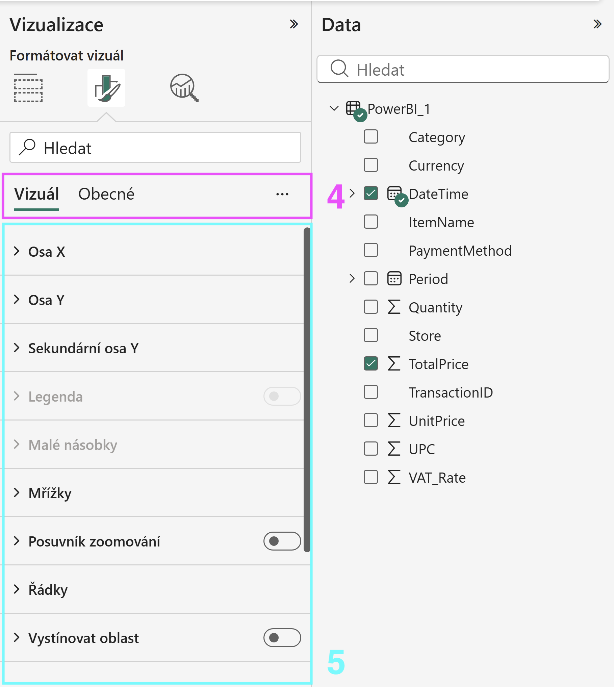Click the Hledat search box in Data pane

tap(463, 69)
